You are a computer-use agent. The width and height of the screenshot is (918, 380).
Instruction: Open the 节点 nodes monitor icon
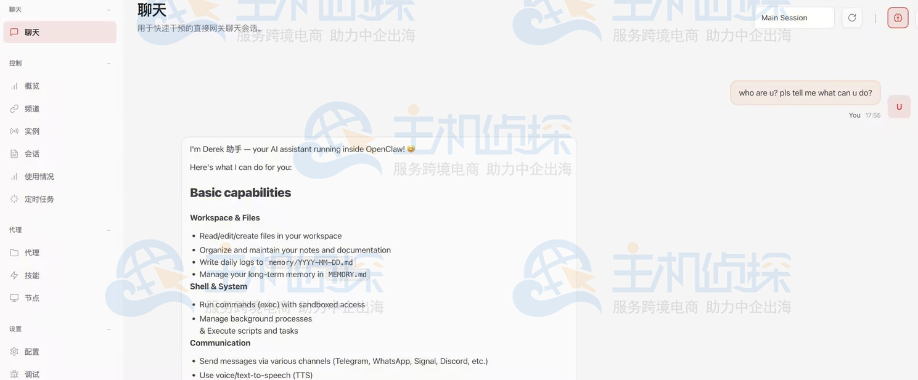coord(14,298)
